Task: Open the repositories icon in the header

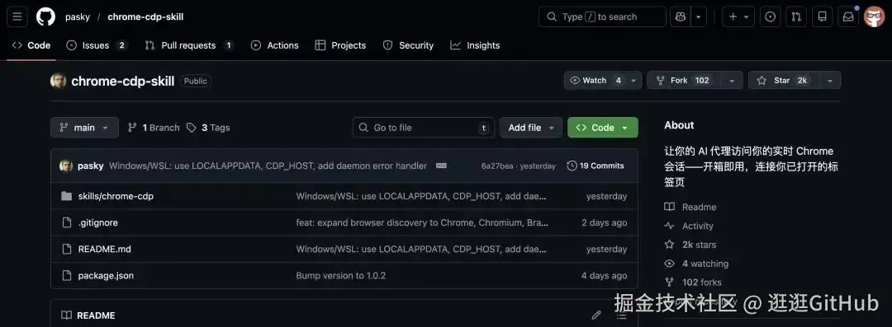Action: click(822, 17)
